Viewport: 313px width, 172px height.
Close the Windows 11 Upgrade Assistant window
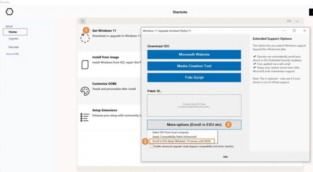[x=304, y=31]
